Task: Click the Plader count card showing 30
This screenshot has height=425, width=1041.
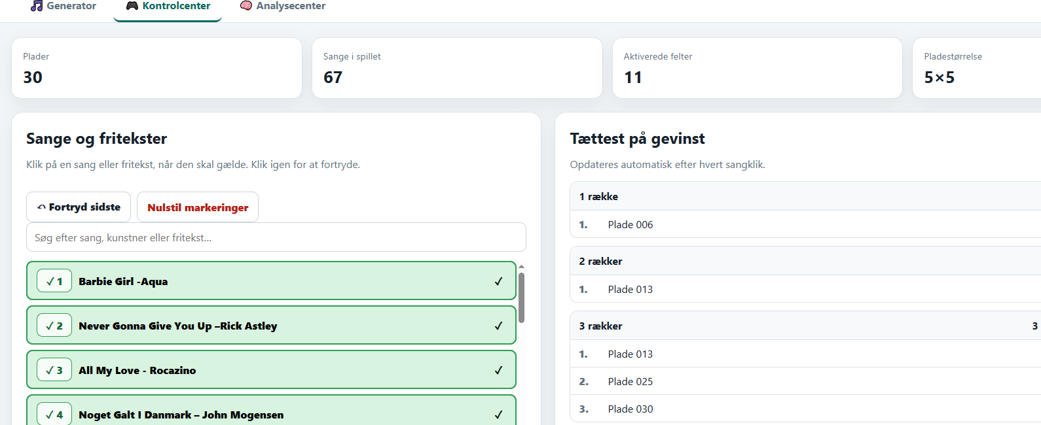Action: [x=157, y=68]
